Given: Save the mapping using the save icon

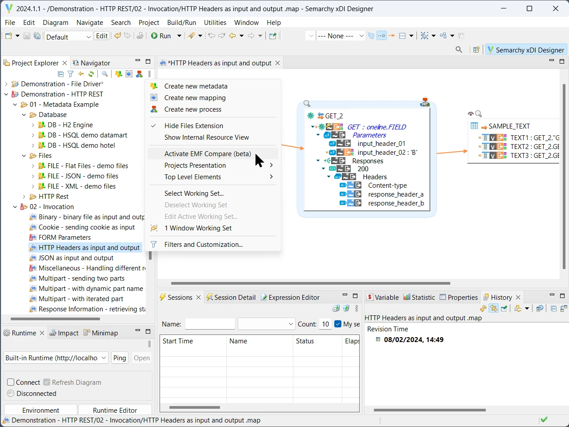Looking at the screenshot, I should pos(27,36).
